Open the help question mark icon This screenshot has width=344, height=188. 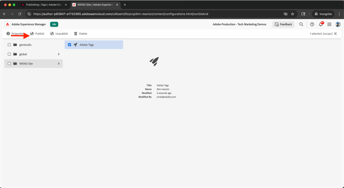pyautogui.click(x=312, y=24)
